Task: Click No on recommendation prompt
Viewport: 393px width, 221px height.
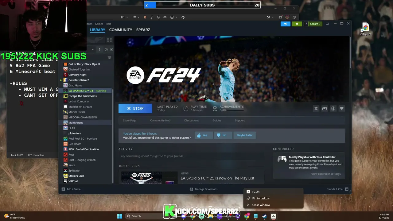Action: [223, 135]
